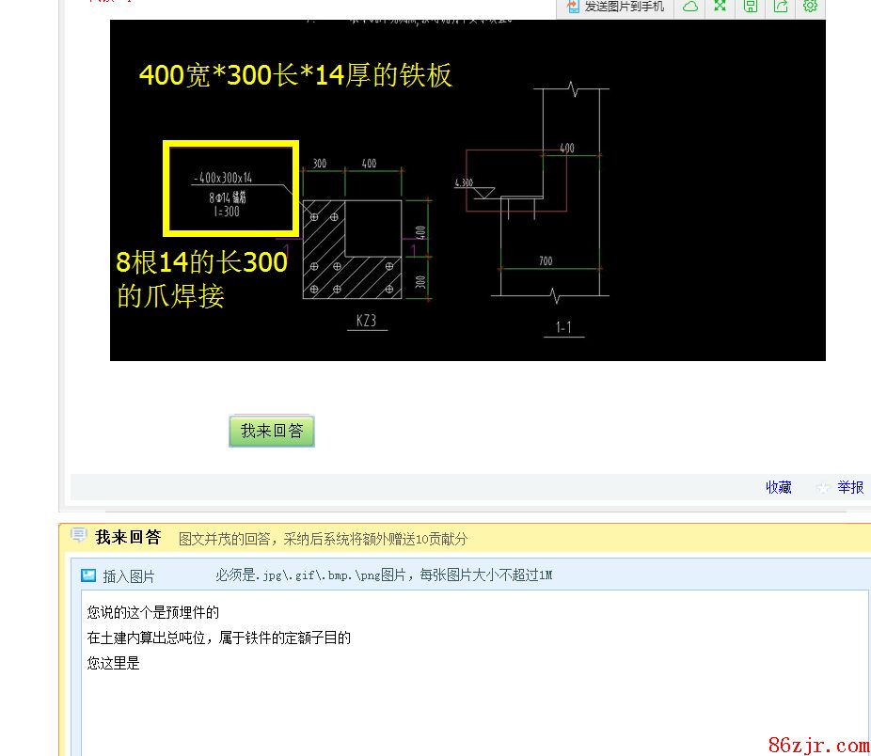Screen dimensions: 871x756
Task: Click the green cloud upload icon
Action: point(690,7)
